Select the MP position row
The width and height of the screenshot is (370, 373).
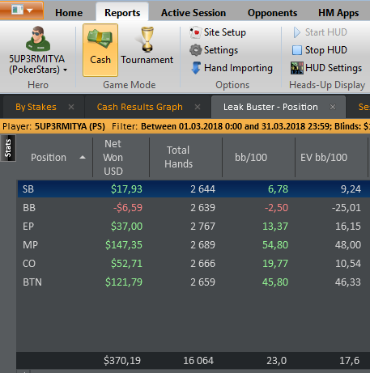[x=194, y=245]
